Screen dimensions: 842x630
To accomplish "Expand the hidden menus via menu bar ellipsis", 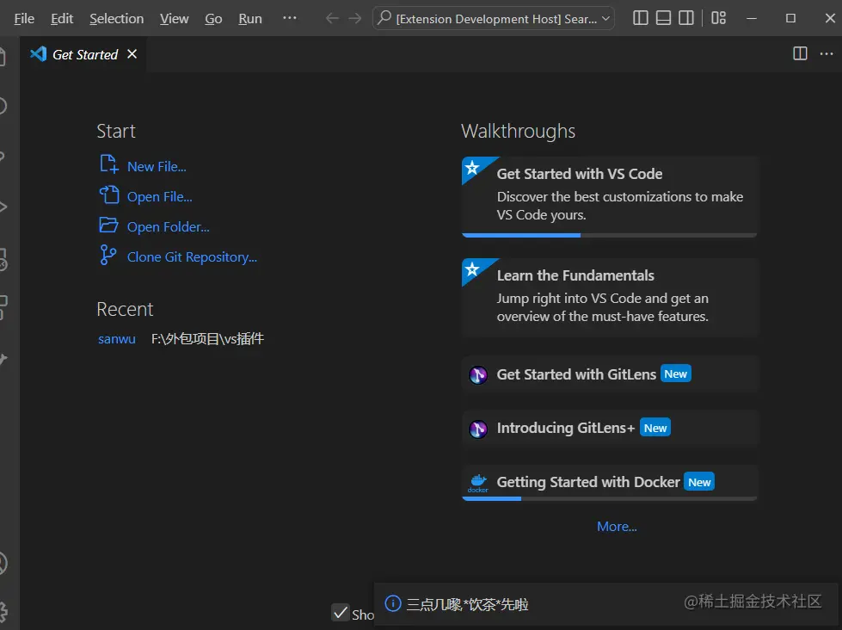I will 289,18.
